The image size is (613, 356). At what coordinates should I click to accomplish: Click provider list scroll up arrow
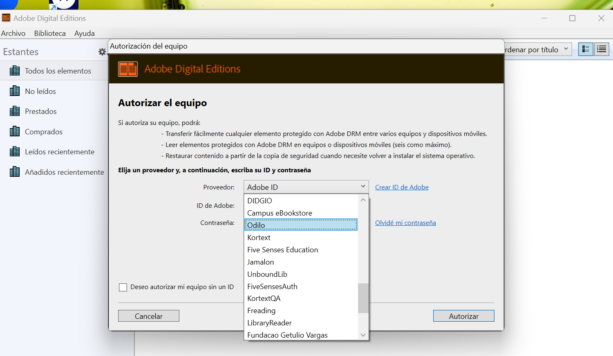tap(363, 200)
